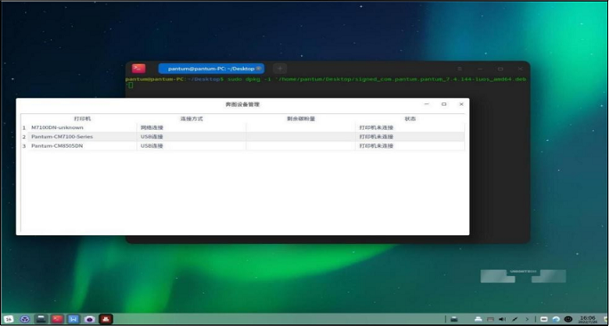Open the terminal hamburger menu

click(x=459, y=69)
